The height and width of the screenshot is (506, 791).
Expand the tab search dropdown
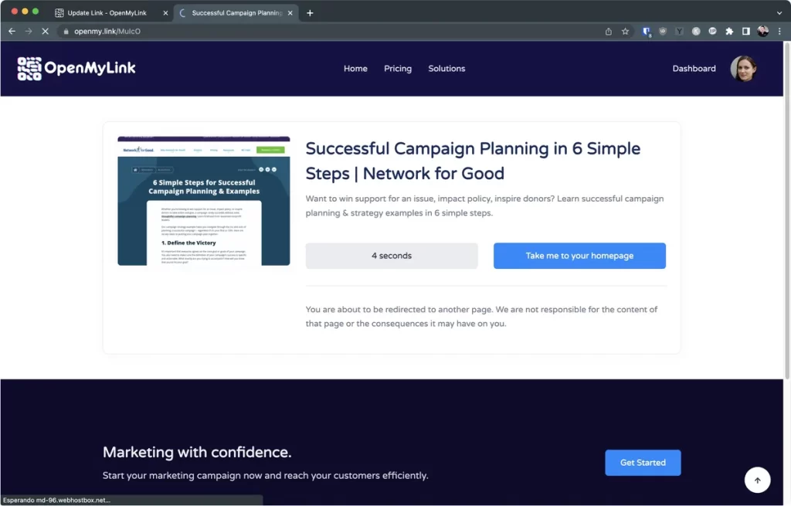tap(779, 13)
